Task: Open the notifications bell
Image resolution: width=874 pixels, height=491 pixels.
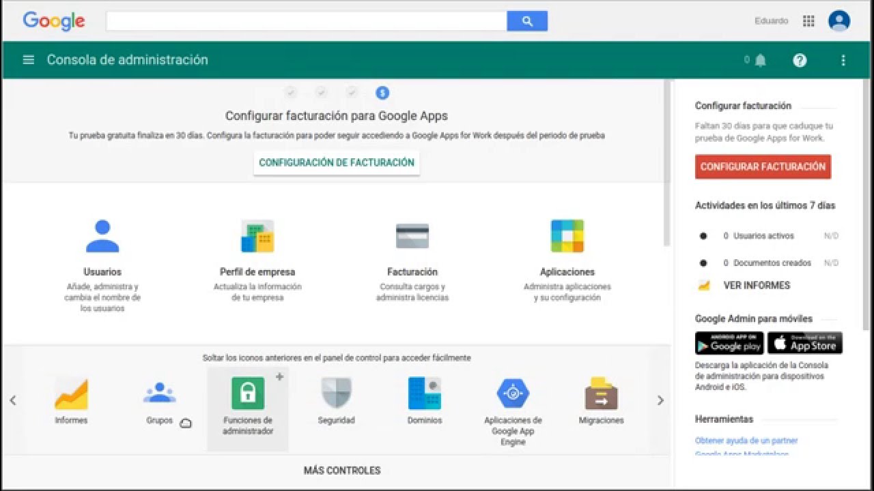Action: (x=760, y=60)
